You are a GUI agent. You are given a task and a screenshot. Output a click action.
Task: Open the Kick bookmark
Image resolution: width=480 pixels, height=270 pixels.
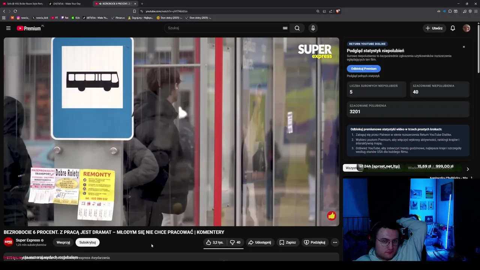tap(75, 18)
